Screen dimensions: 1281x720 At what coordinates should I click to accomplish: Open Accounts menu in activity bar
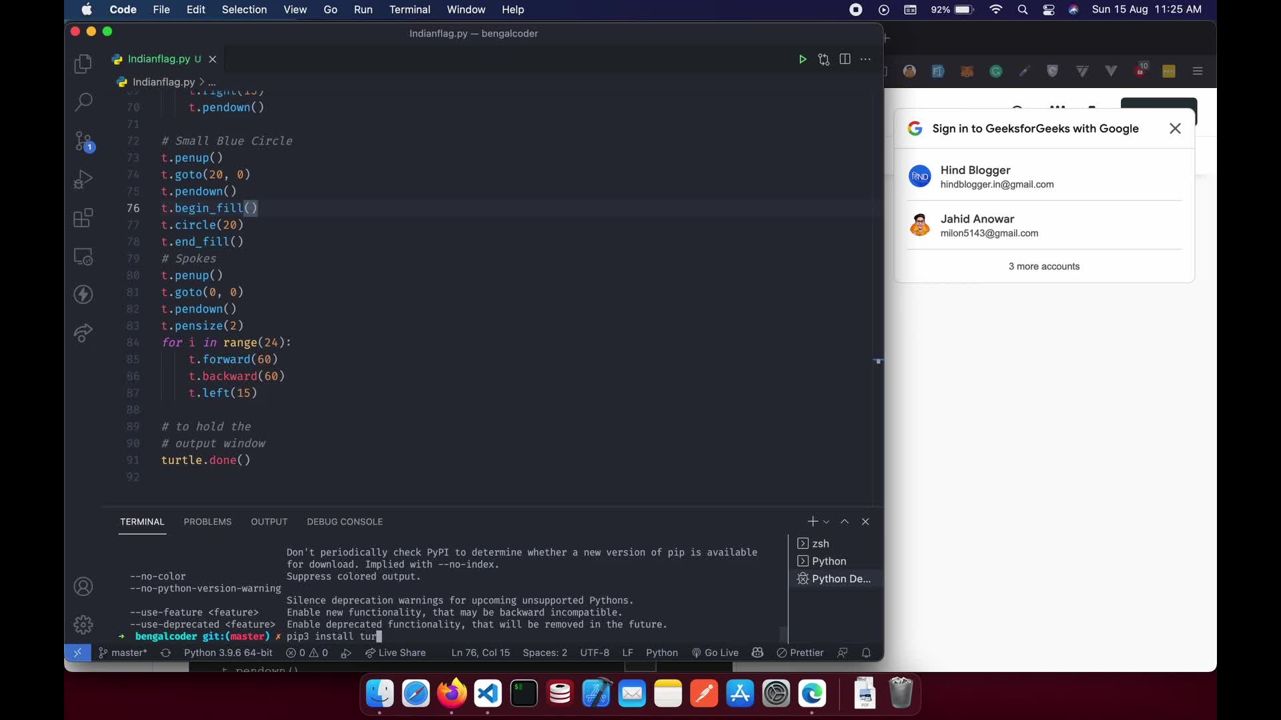click(83, 587)
